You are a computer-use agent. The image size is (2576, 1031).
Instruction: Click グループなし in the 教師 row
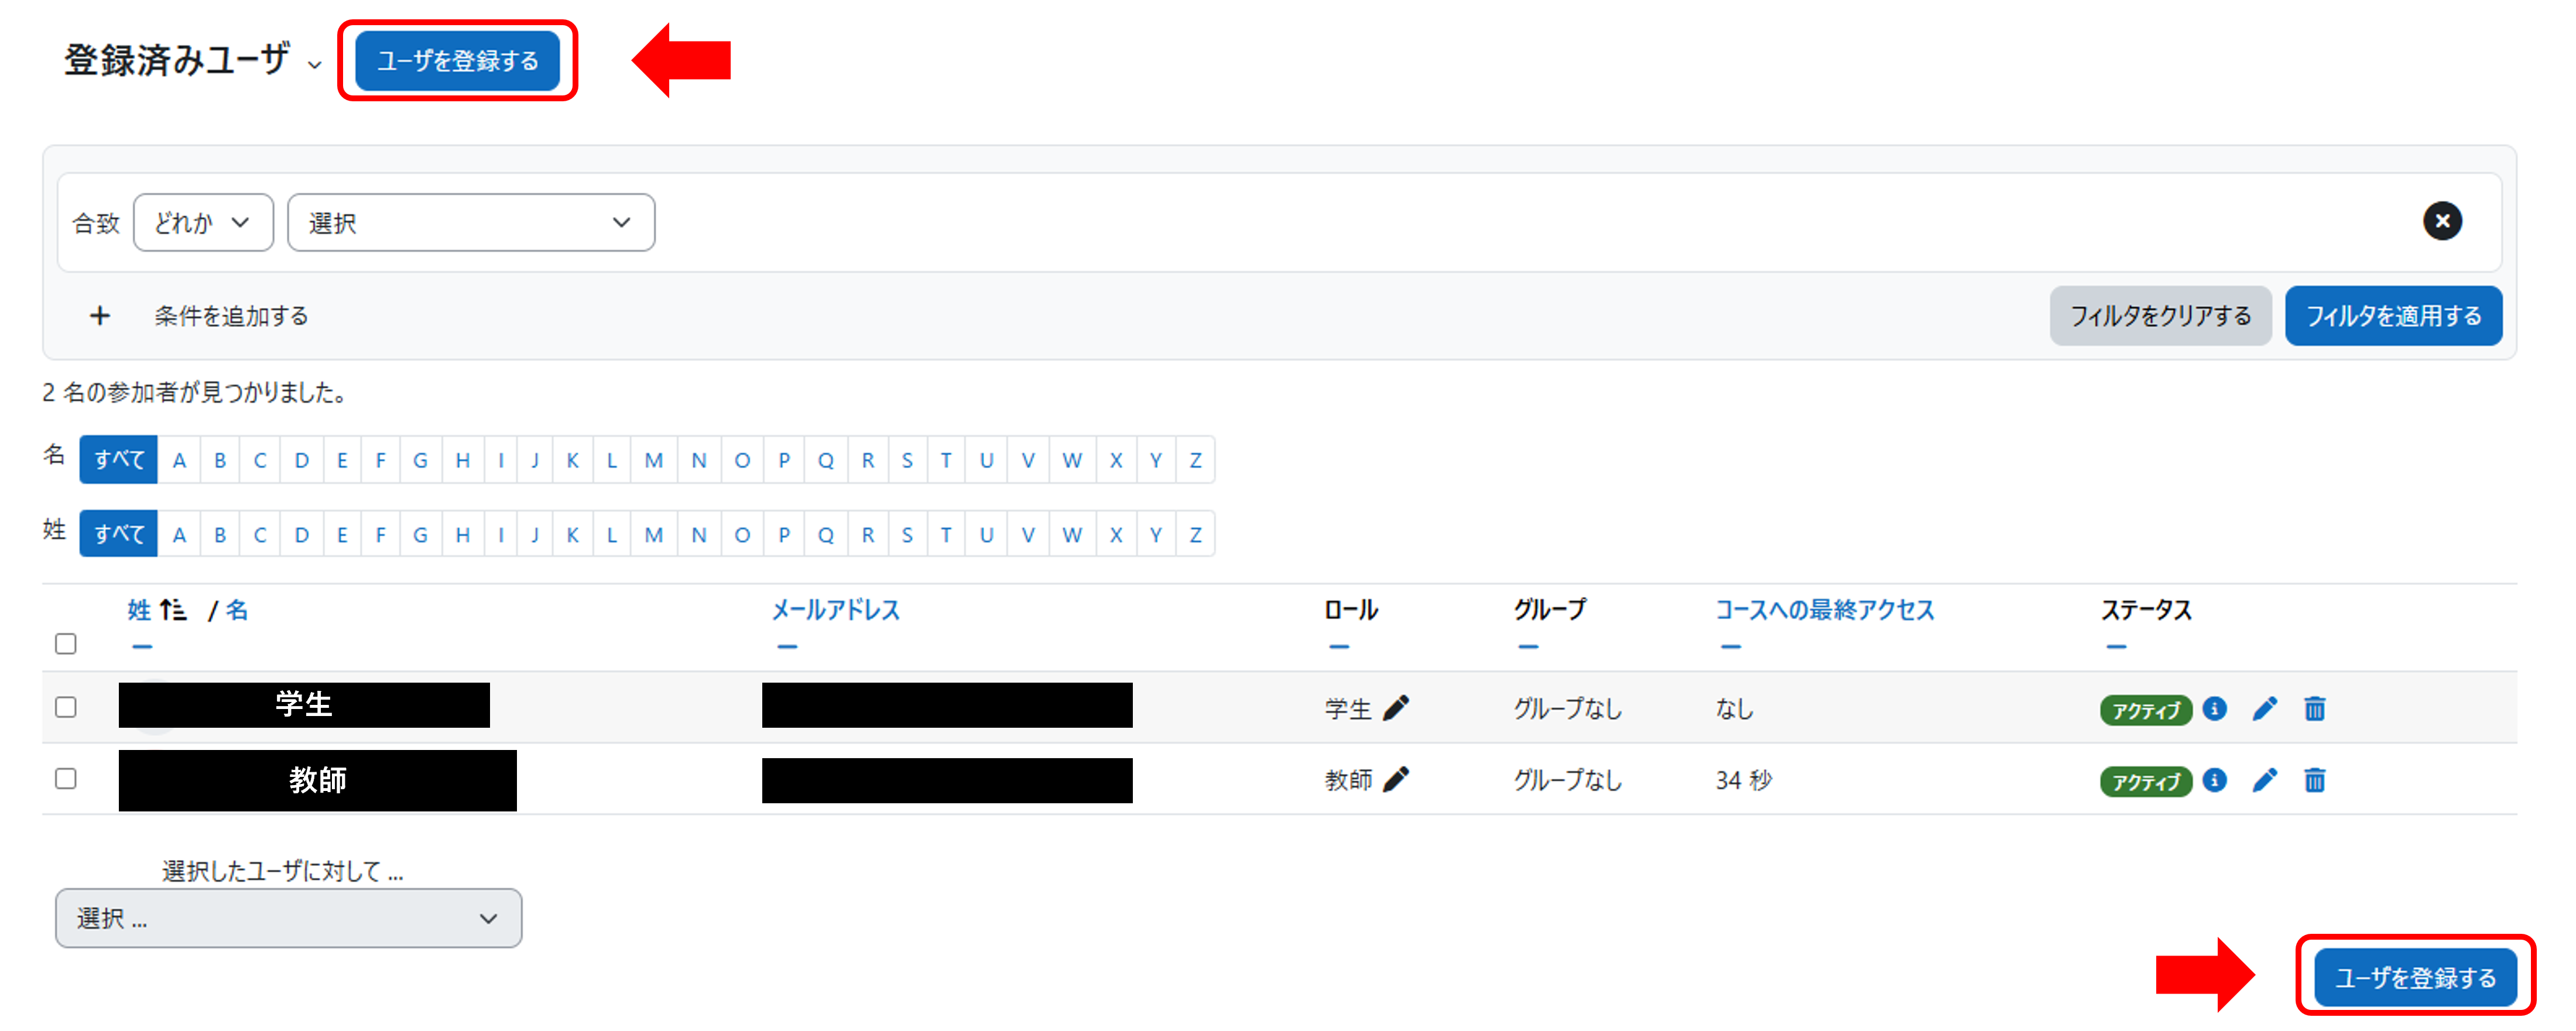1567,780
